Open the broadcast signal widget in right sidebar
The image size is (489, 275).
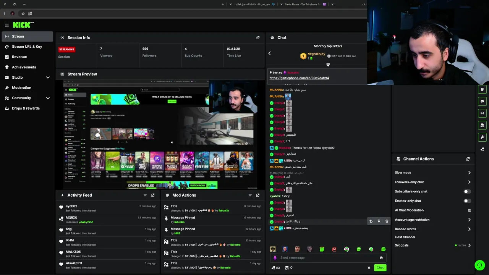[x=482, y=113]
